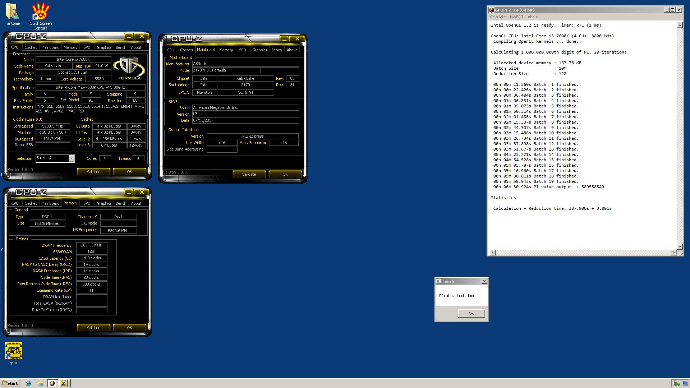
Task: Click the Core Voltage value 1.552 V
Action: click(98, 79)
